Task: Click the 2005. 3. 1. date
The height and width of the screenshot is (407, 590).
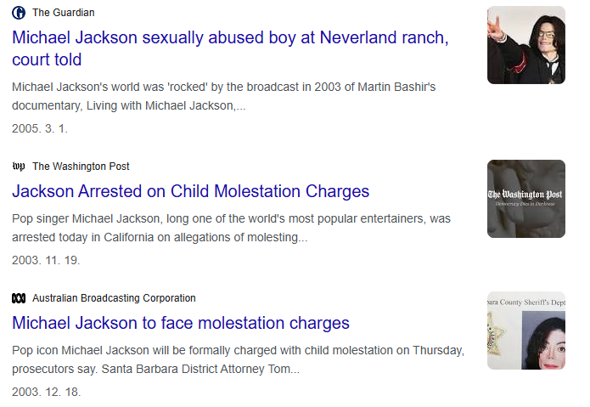Action: click(x=40, y=128)
